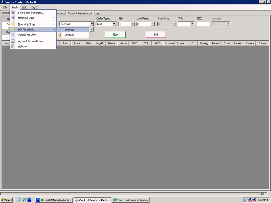The width and height of the screenshot is (271, 203).
Task: Open the Windows Start menu
Action: (7, 200)
